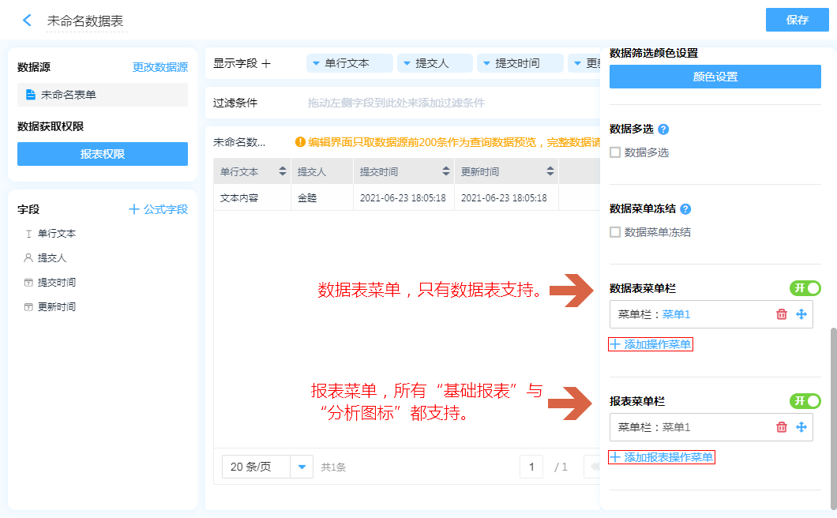Sort by 单行文本 column
Image resolution: width=837 pixels, height=518 pixels.
(283, 171)
